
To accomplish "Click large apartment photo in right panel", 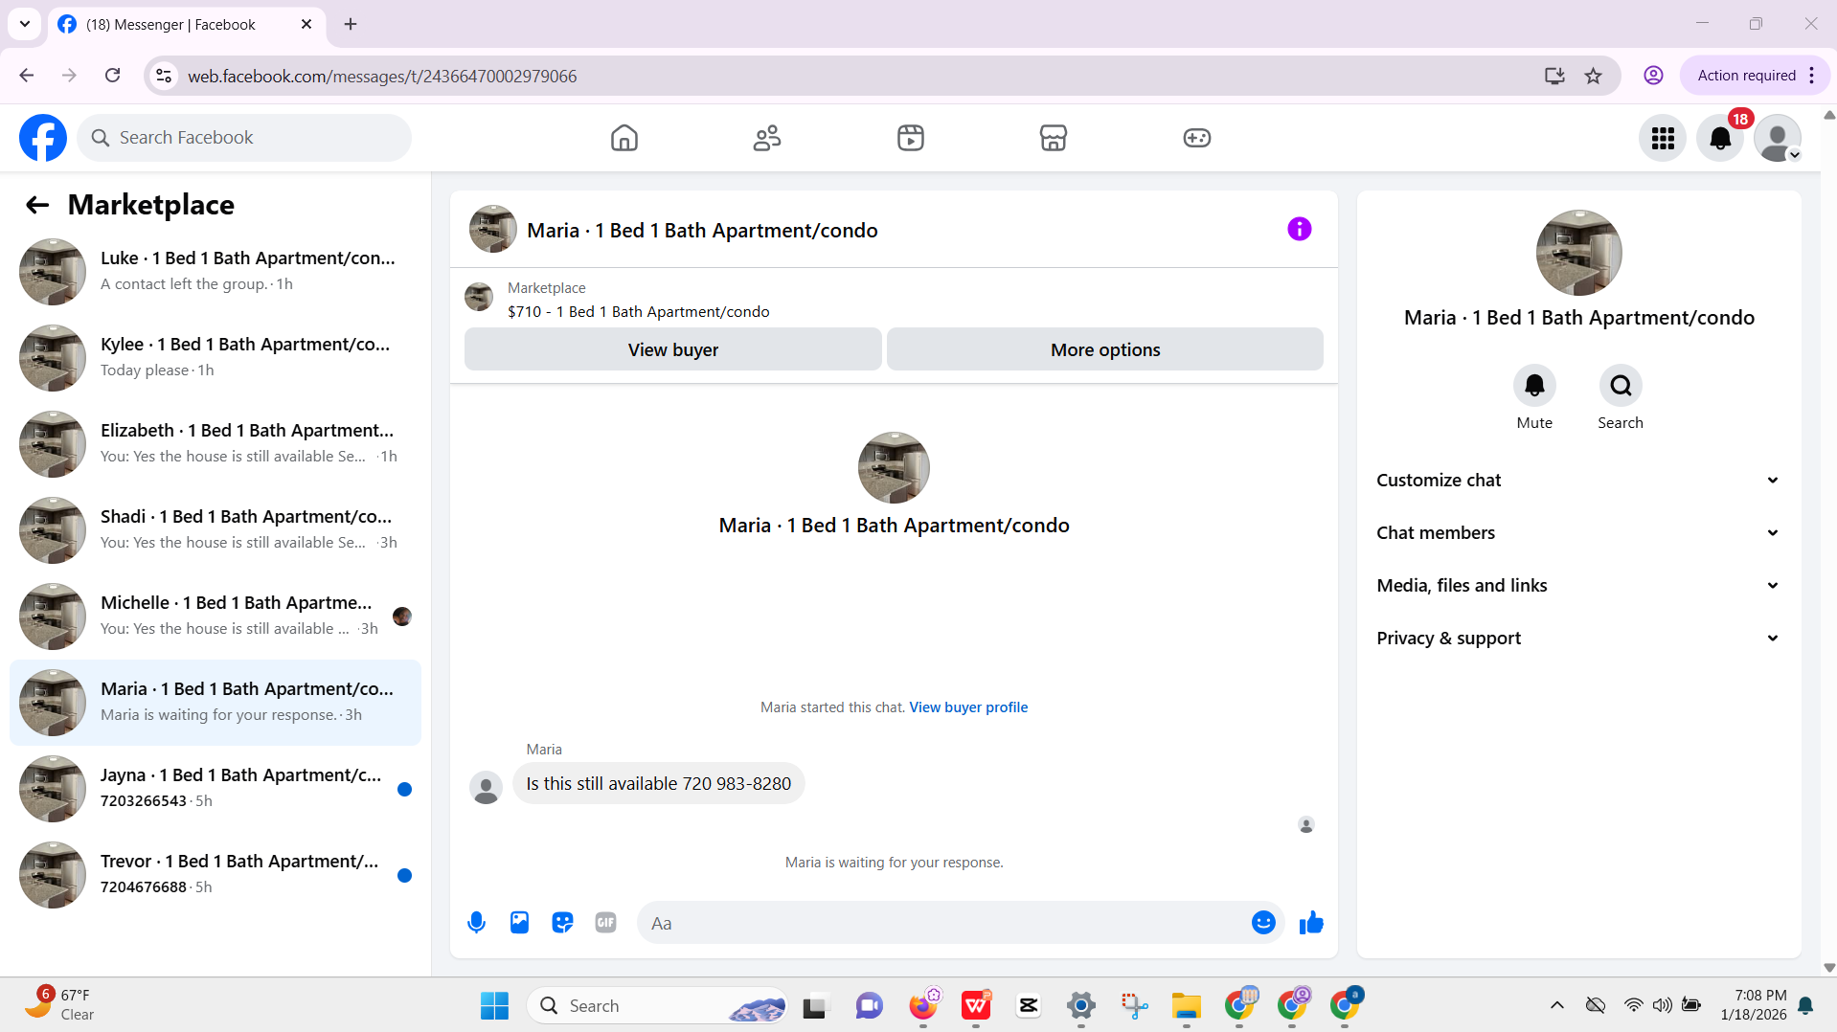I will 1578,253.
